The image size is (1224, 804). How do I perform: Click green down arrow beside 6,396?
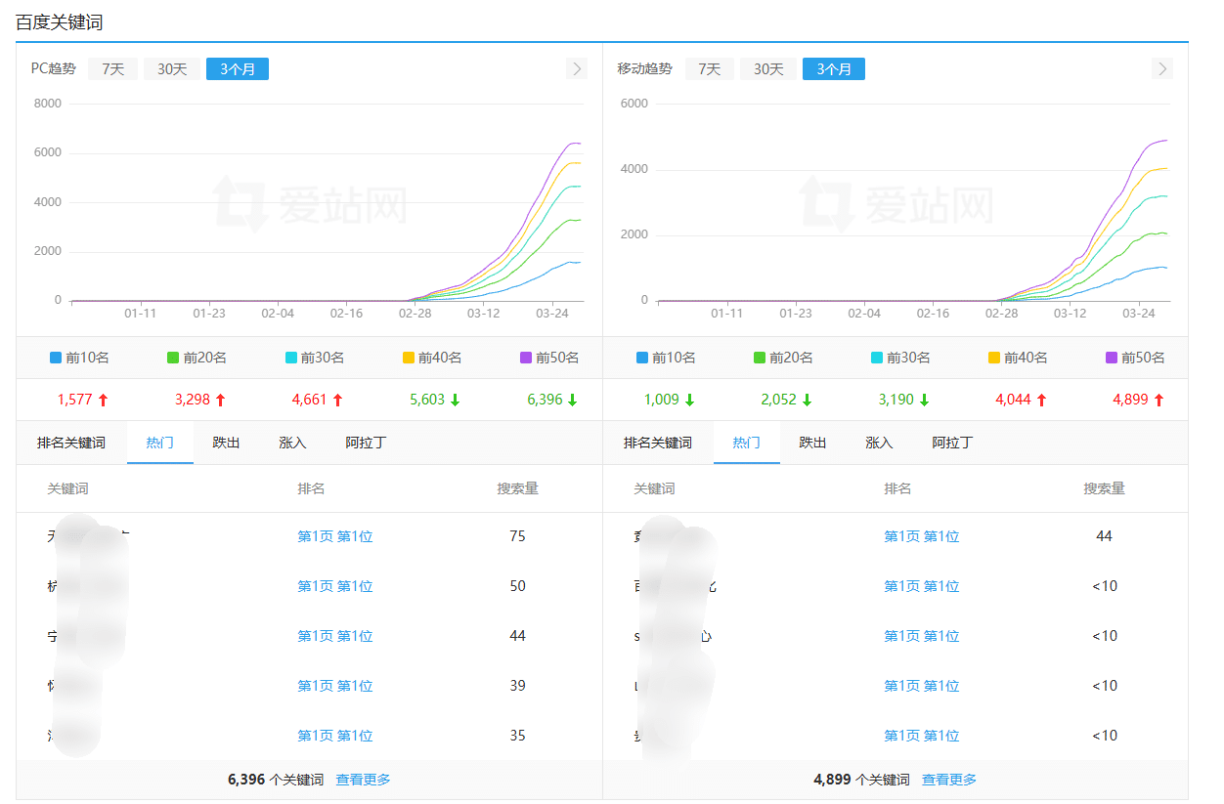point(572,400)
